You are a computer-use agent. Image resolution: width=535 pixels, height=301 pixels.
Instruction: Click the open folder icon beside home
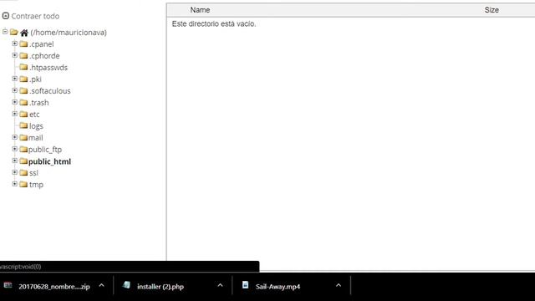pyautogui.click(x=14, y=32)
